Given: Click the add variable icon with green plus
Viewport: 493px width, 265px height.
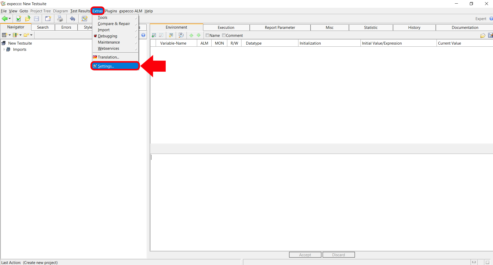Looking at the screenshot, I should (154, 35).
